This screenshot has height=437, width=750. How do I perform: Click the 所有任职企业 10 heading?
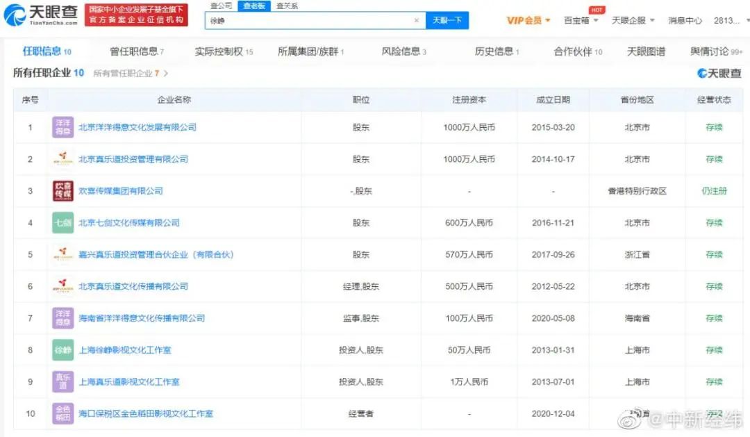49,73
